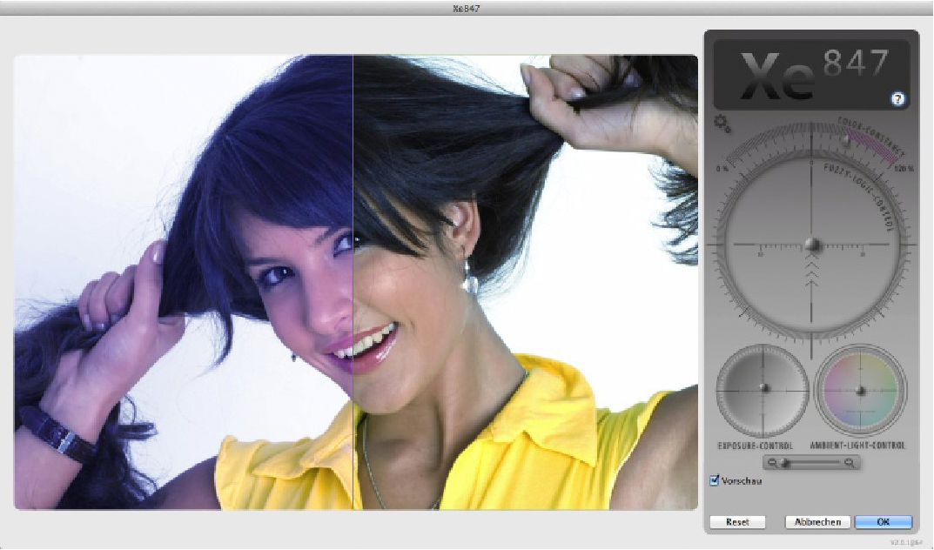Click the 0 % end of Color-Constancy scale
Screen dimensions: 934x550
722,169
